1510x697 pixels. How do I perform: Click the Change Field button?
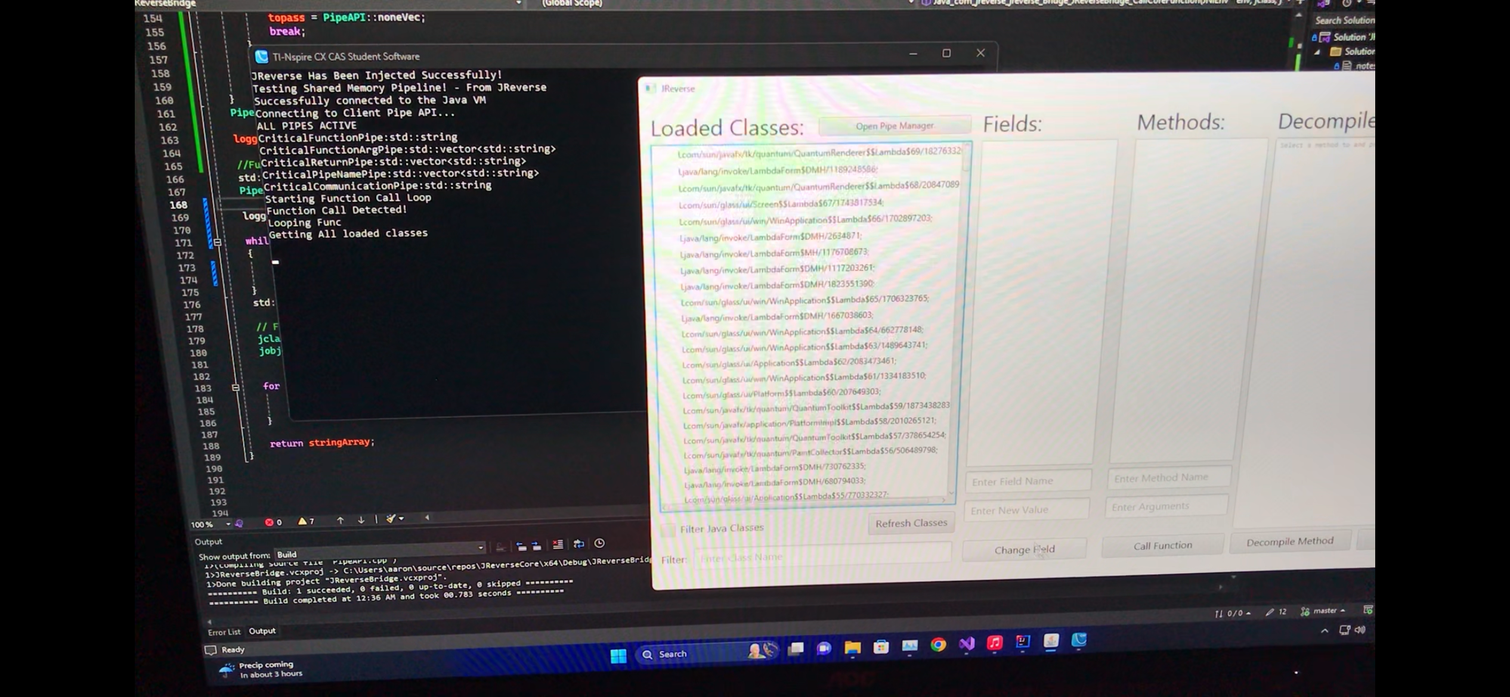pos(1025,549)
